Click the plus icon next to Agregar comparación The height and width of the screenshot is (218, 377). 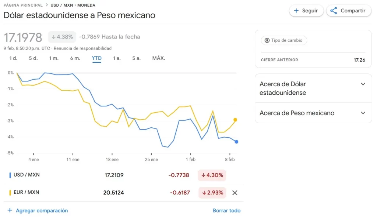(x=9, y=210)
